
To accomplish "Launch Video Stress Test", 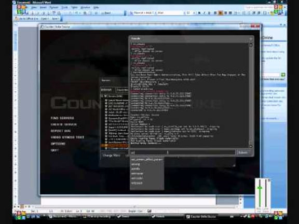I will pos(67,137).
